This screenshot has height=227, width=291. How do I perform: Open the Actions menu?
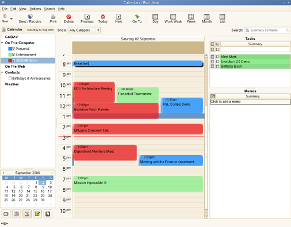(x=35, y=9)
